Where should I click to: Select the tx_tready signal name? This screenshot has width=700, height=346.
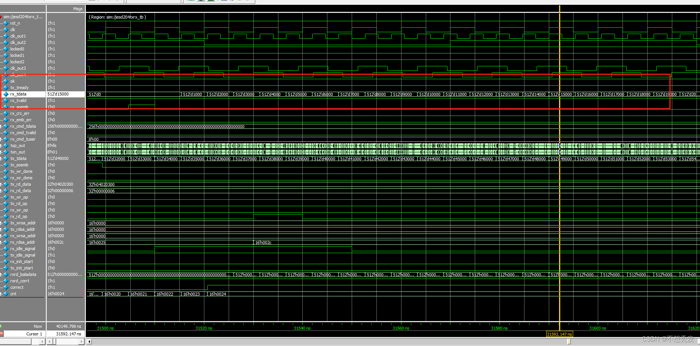(19, 88)
